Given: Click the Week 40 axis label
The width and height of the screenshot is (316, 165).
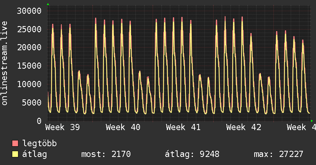Looking at the screenshot, I should [x=123, y=127].
